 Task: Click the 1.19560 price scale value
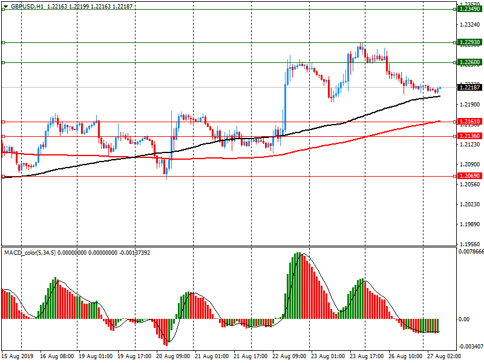pyautogui.click(x=470, y=244)
